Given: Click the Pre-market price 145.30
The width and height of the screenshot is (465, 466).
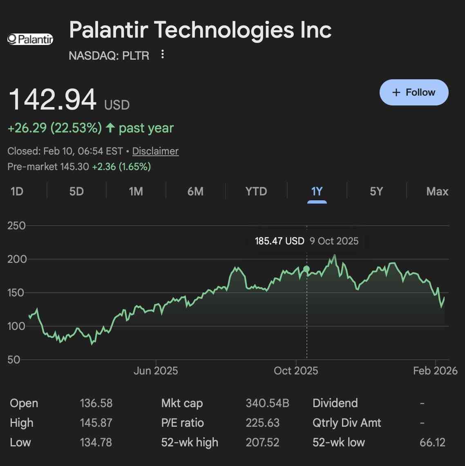Looking at the screenshot, I should (x=74, y=166).
